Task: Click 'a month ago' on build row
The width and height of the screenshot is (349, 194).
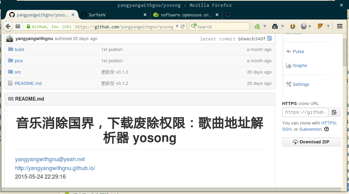Action: pos(259,50)
